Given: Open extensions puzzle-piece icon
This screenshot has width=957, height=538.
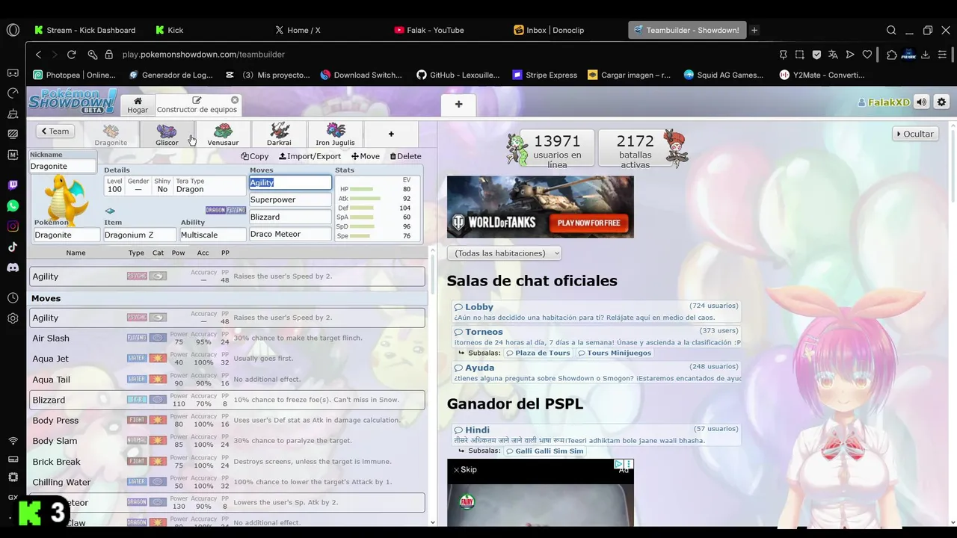Looking at the screenshot, I should click(891, 55).
